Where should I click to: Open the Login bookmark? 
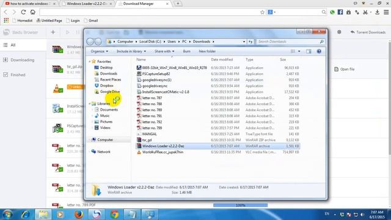pyautogui.click(x=73, y=20)
